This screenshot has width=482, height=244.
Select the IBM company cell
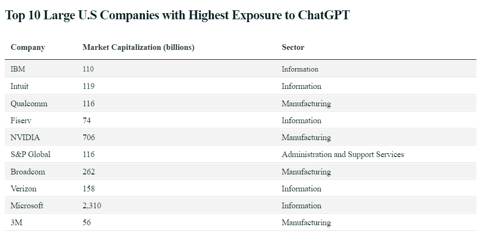(x=18, y=69)
